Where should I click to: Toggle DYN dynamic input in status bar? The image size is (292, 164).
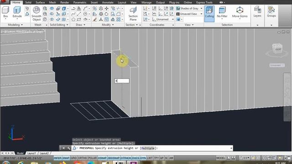pos(143,158)
